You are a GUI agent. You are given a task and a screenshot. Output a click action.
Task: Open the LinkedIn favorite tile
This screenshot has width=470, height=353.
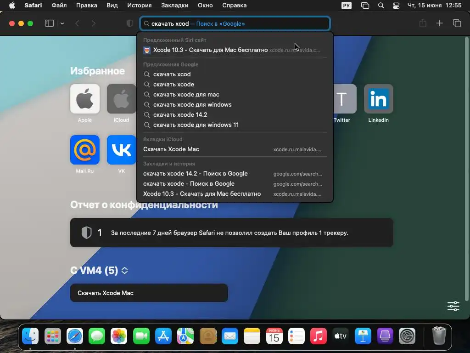point(378,99)
